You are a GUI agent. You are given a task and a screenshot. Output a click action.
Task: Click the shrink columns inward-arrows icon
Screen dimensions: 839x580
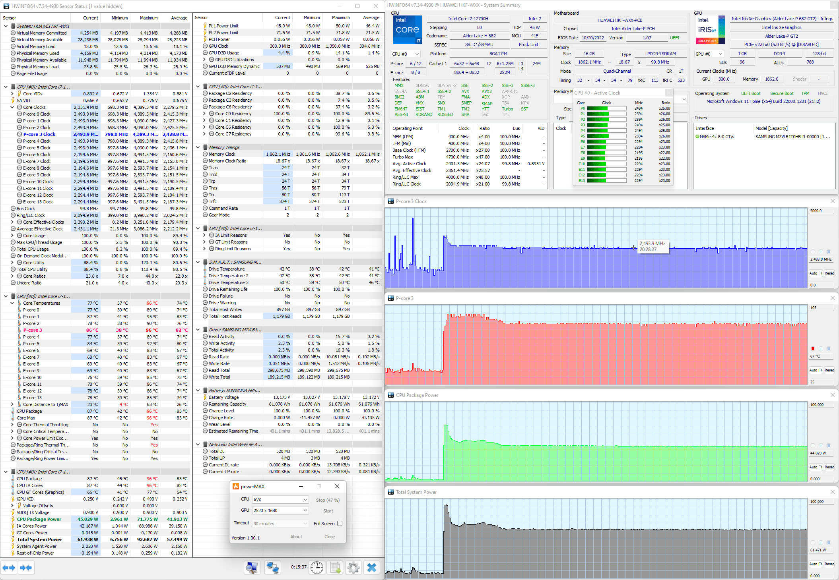[26, 568]
